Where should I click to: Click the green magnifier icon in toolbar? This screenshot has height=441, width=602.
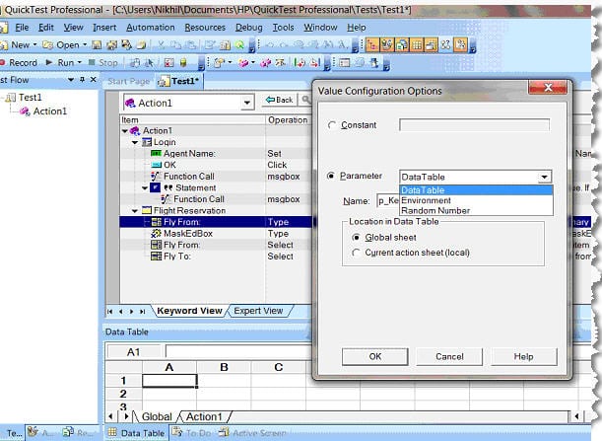coord(239,45)
